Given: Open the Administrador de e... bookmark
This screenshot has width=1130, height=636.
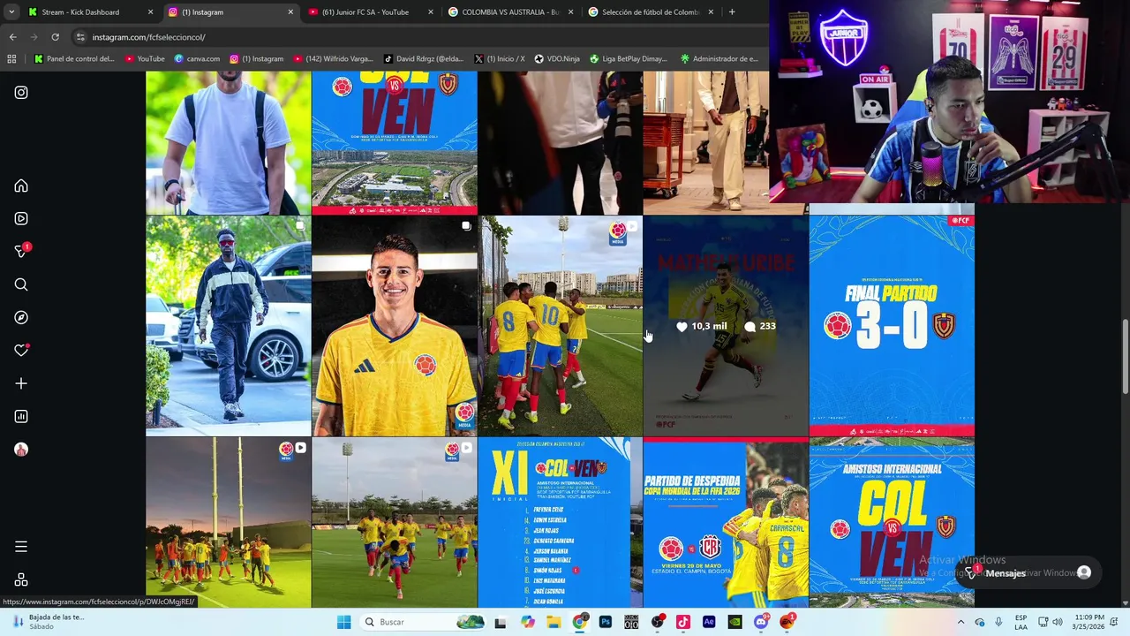Looking at the screenshot, I should 719,59.
